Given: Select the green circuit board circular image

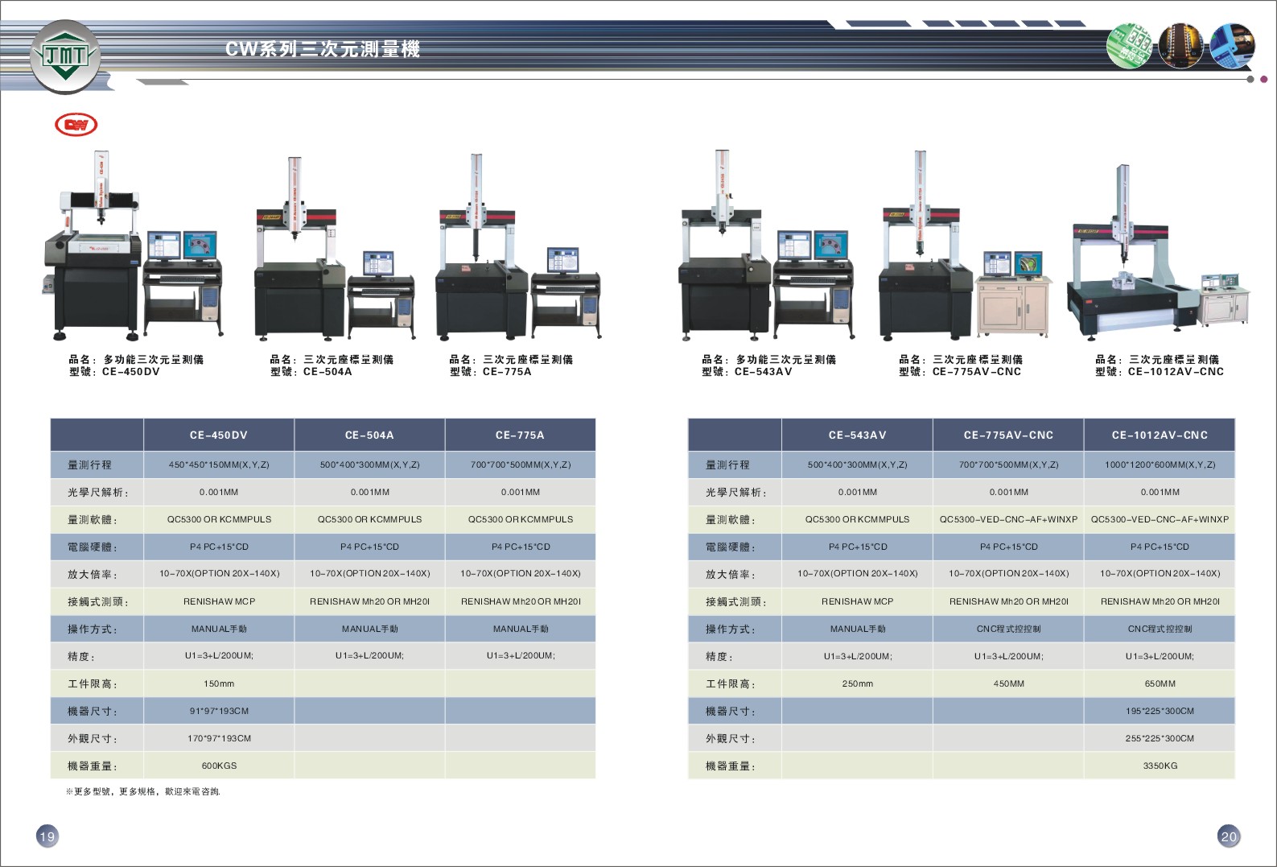Looking at the screenshot, I should (x=1130, y=46).
